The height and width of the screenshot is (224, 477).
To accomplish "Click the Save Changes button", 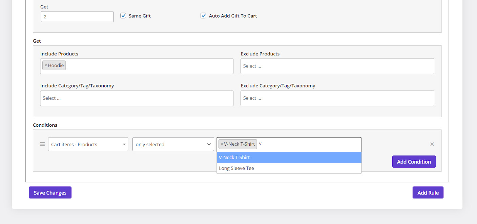I will [x=50, y=193].
